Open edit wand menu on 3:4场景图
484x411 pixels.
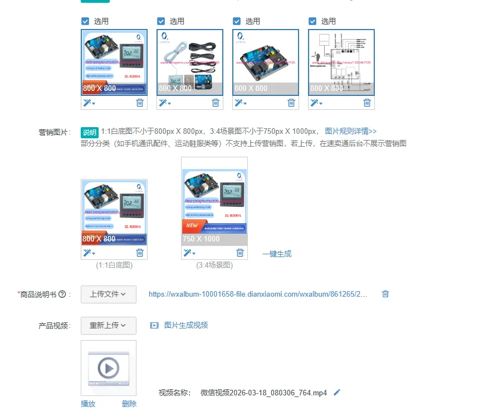(189, 253)
